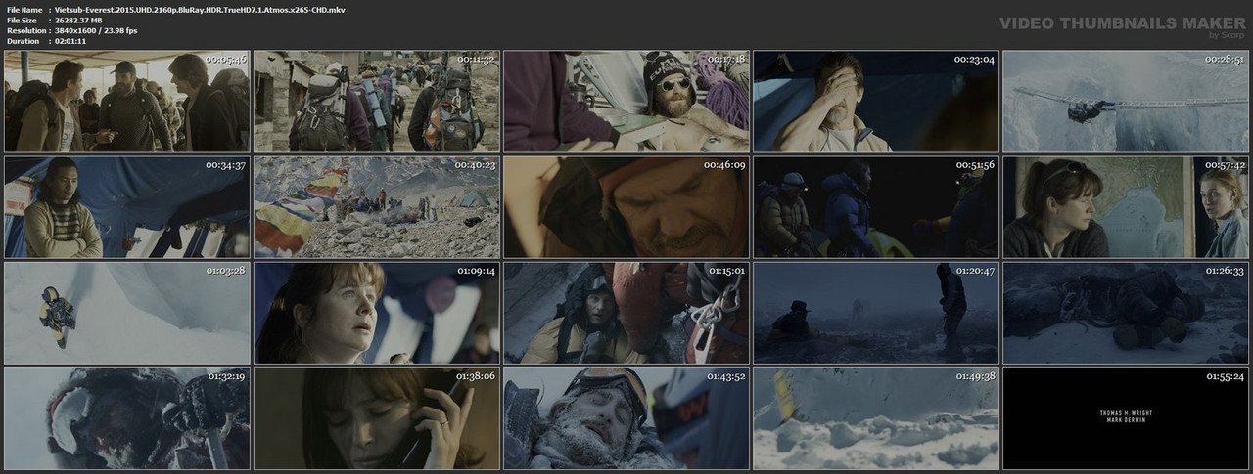Open the aerial shot thumbnail at 00:28:51

tap(1126, 102)
